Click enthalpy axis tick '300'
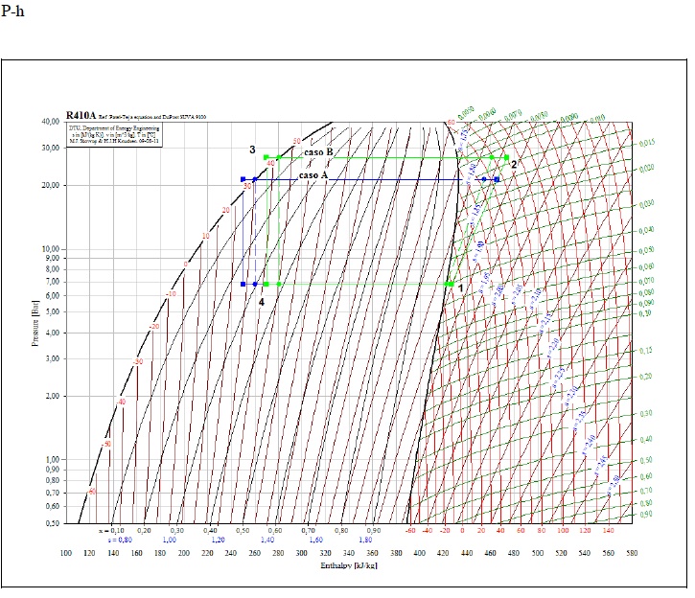This screenshot has height=598, width=695. 301,553
